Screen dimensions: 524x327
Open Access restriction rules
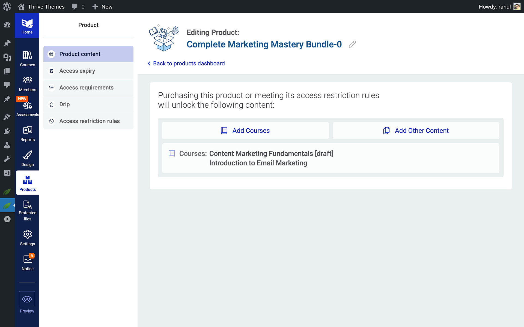(x=90, y=121)
